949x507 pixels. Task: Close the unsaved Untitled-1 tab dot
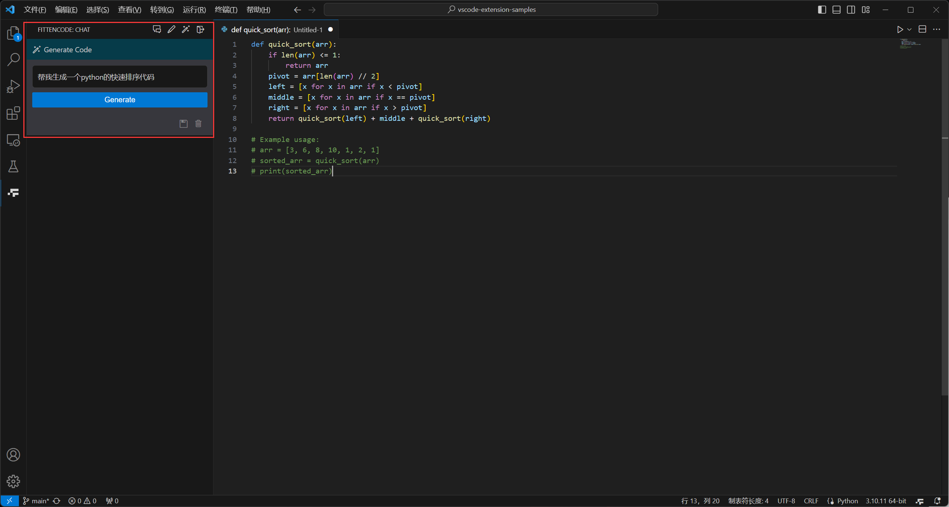[x=331, y=30]
